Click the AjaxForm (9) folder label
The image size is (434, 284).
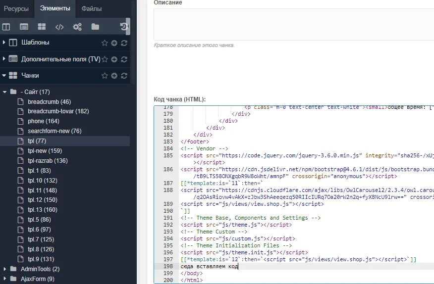[x=37, y=279]
